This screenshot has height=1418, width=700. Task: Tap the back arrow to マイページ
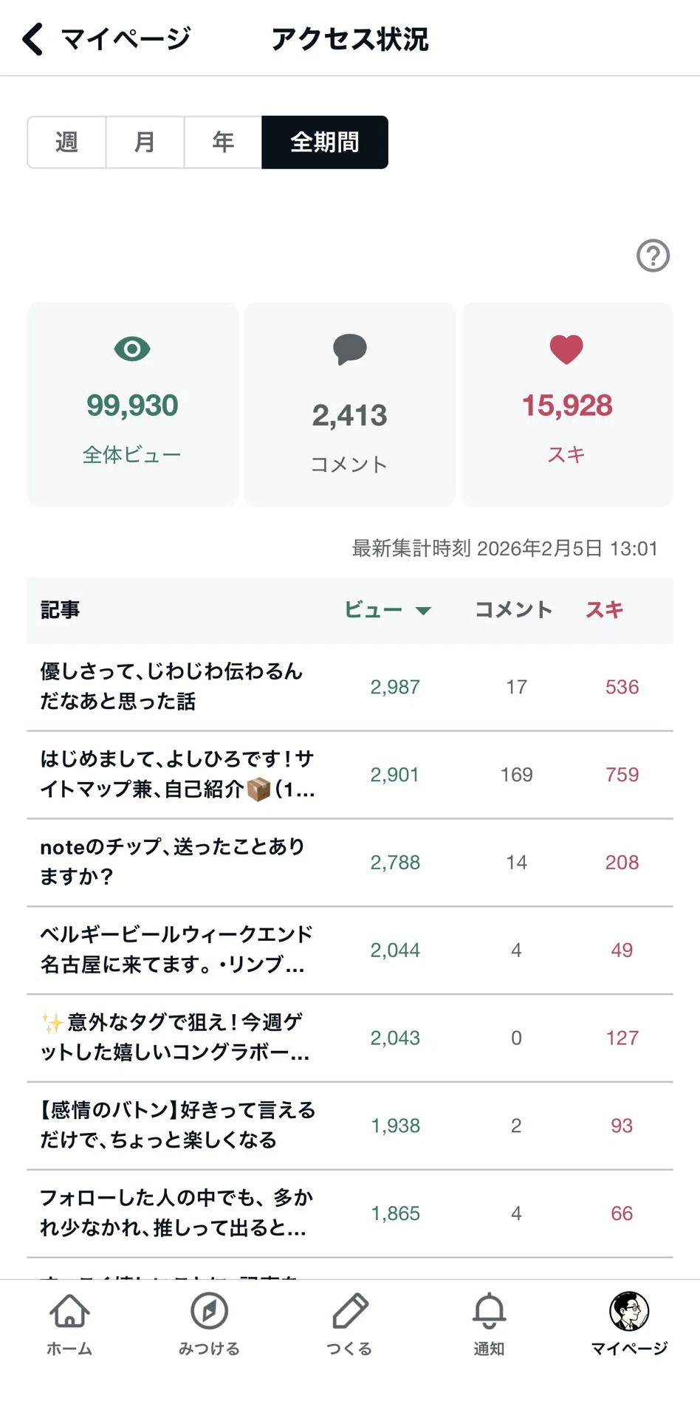pos(32,39)
